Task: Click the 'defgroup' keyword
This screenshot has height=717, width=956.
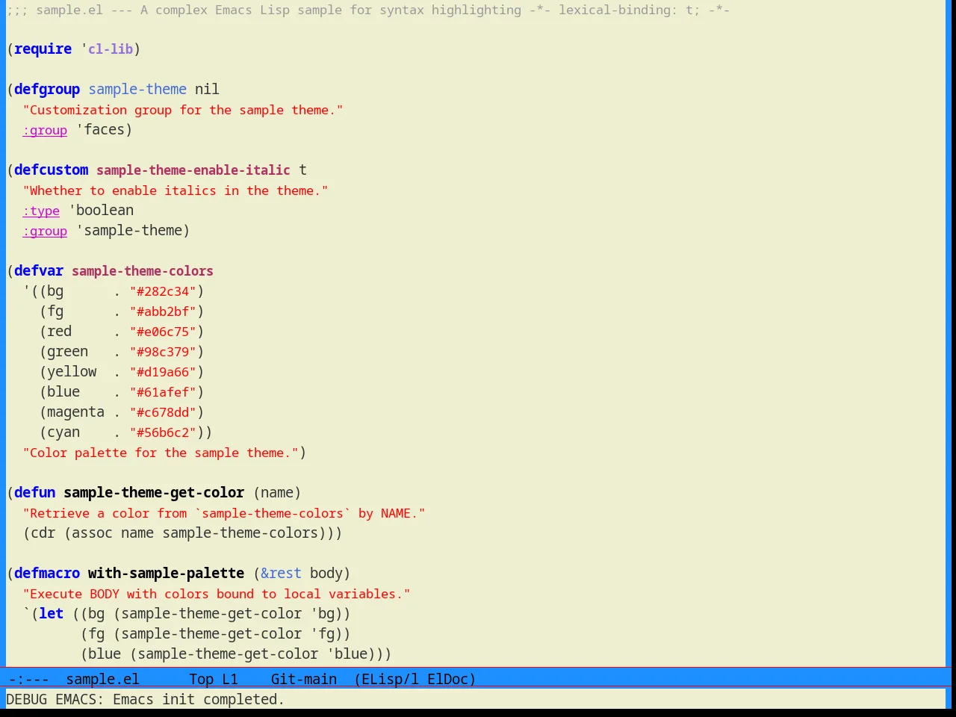Action: (x=47, y=90)
